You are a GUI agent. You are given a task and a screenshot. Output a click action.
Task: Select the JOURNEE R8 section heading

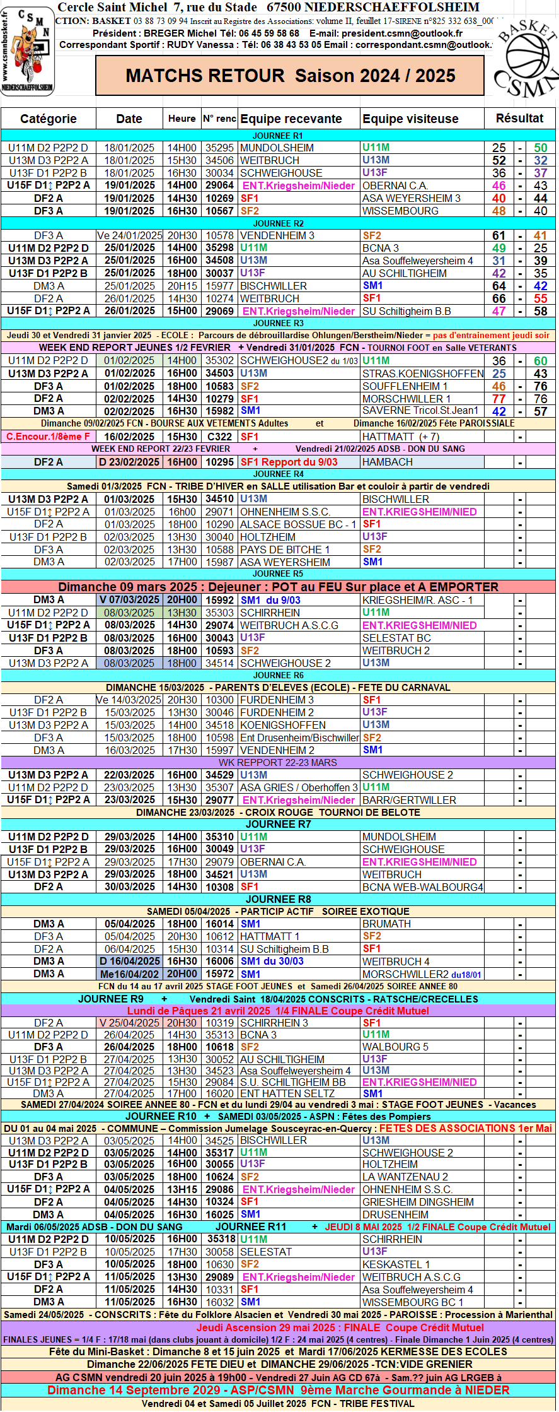click(278, 899)
